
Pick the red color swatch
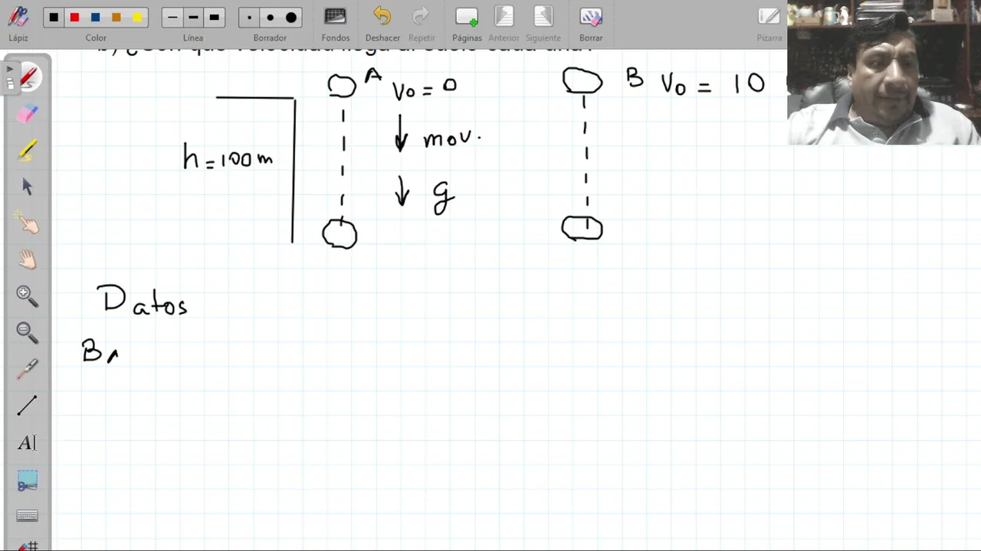[74, 18]
